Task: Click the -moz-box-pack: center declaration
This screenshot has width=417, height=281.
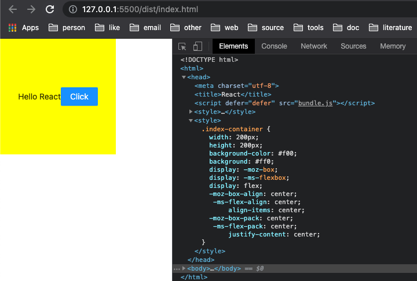Action: pyautogui.click(x=251, y=219)
